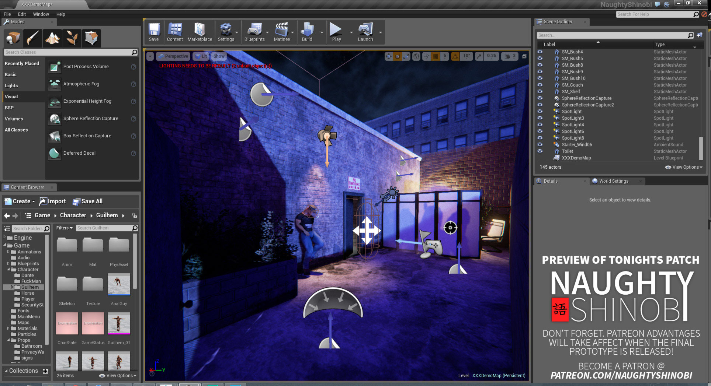The height and width of the screenshot is (386, 711).
Task: Toggle scale snapping in viewport toolbar
Action: (x=479, y=56)
